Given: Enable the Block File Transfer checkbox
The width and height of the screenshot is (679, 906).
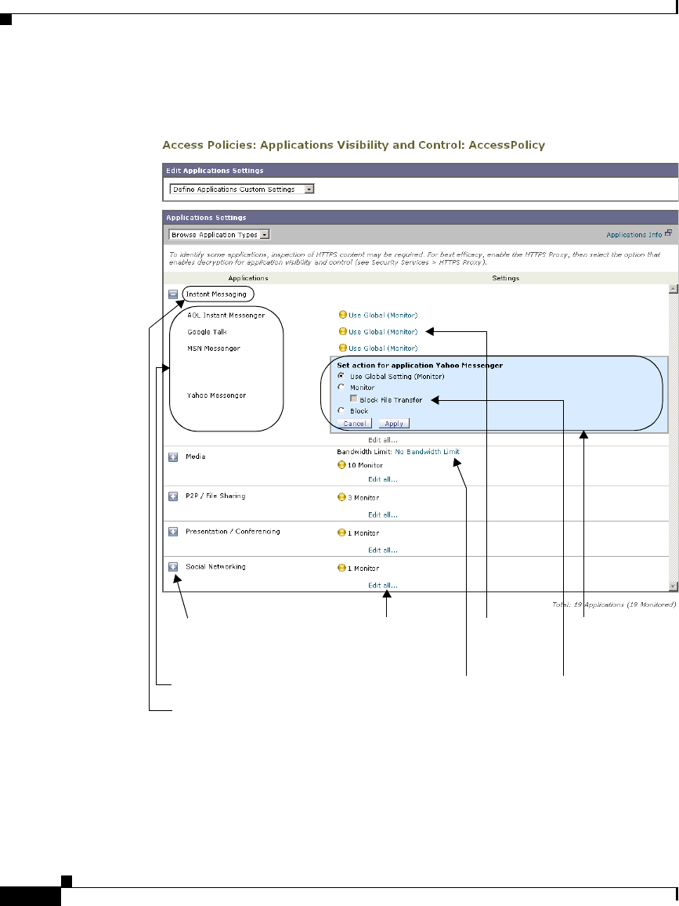Looking at the screenshot, I should pos(354,399).
